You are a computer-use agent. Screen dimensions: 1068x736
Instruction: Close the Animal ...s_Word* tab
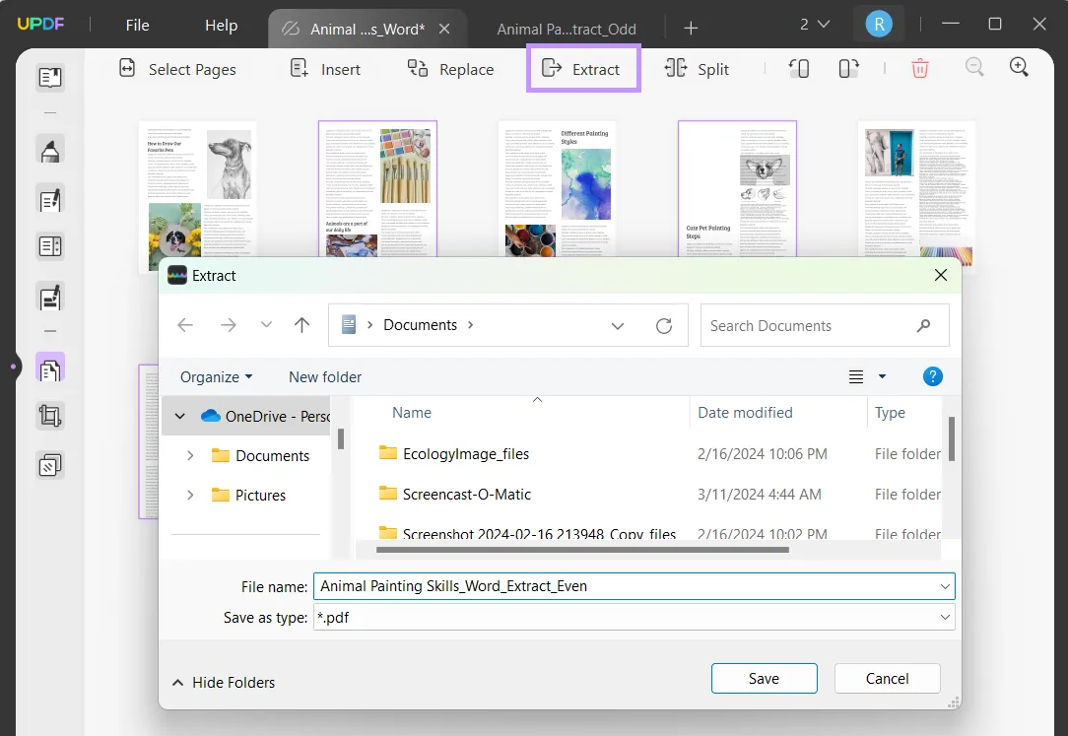coord(444,29)
